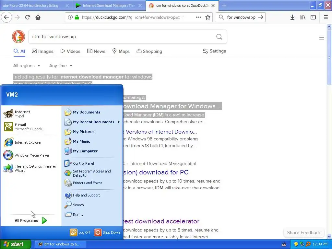
Task: Select the News search tab
Action: pyautogui.click(x=96, y=51)
